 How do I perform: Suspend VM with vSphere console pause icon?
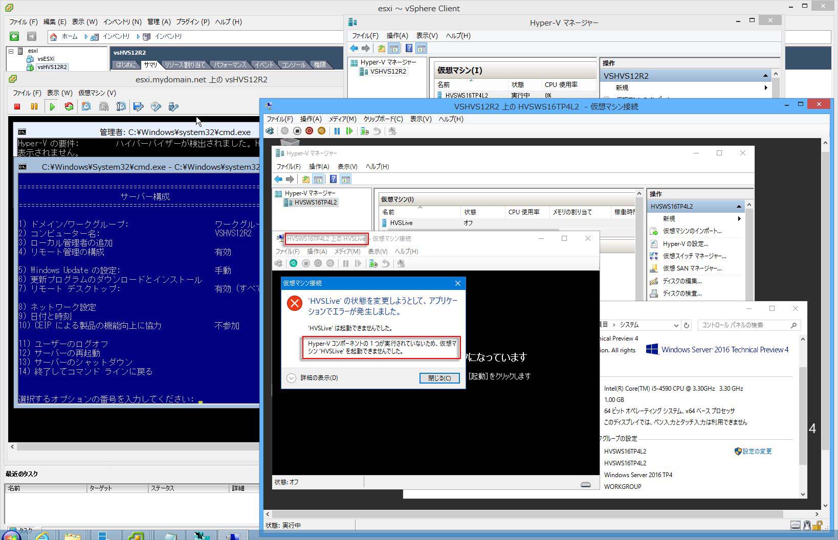(34, 106)
